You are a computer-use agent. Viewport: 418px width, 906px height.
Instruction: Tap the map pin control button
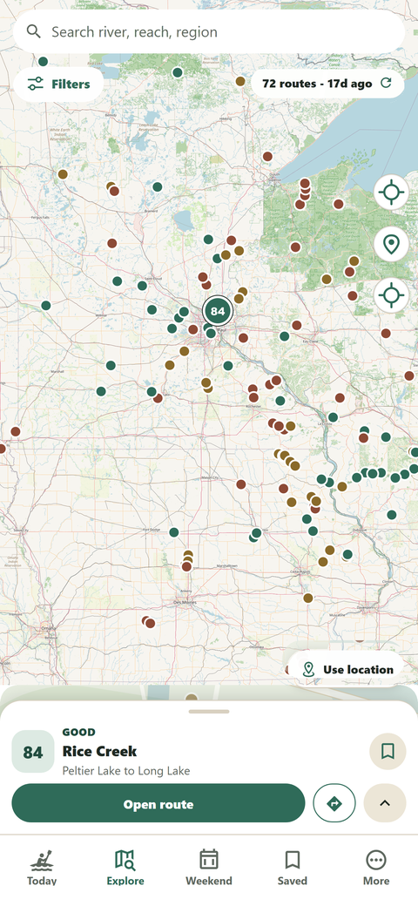tap(392, 245)
